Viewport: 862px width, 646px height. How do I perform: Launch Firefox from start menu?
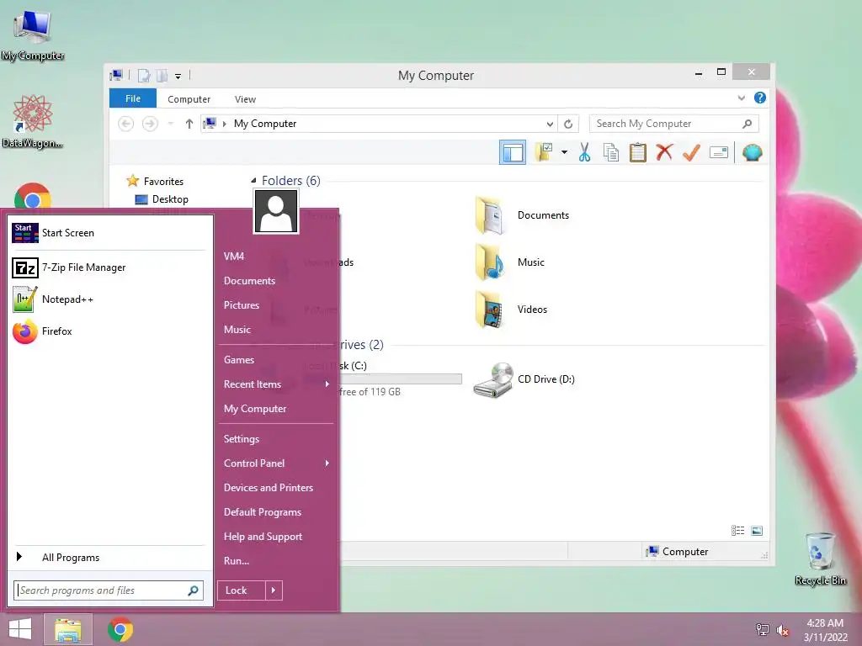109,331
